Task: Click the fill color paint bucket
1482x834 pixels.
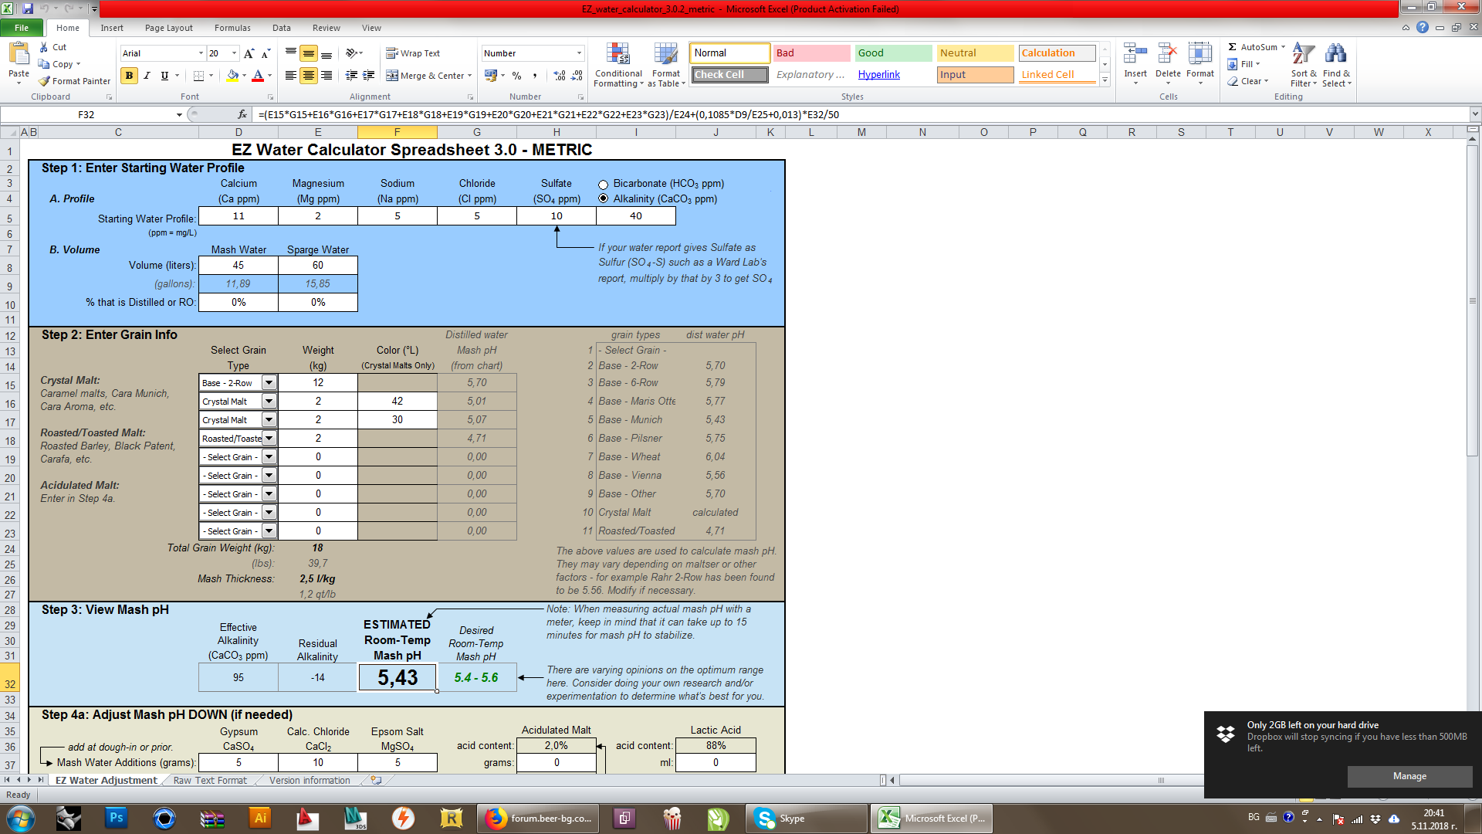Action: coord(232,76)
